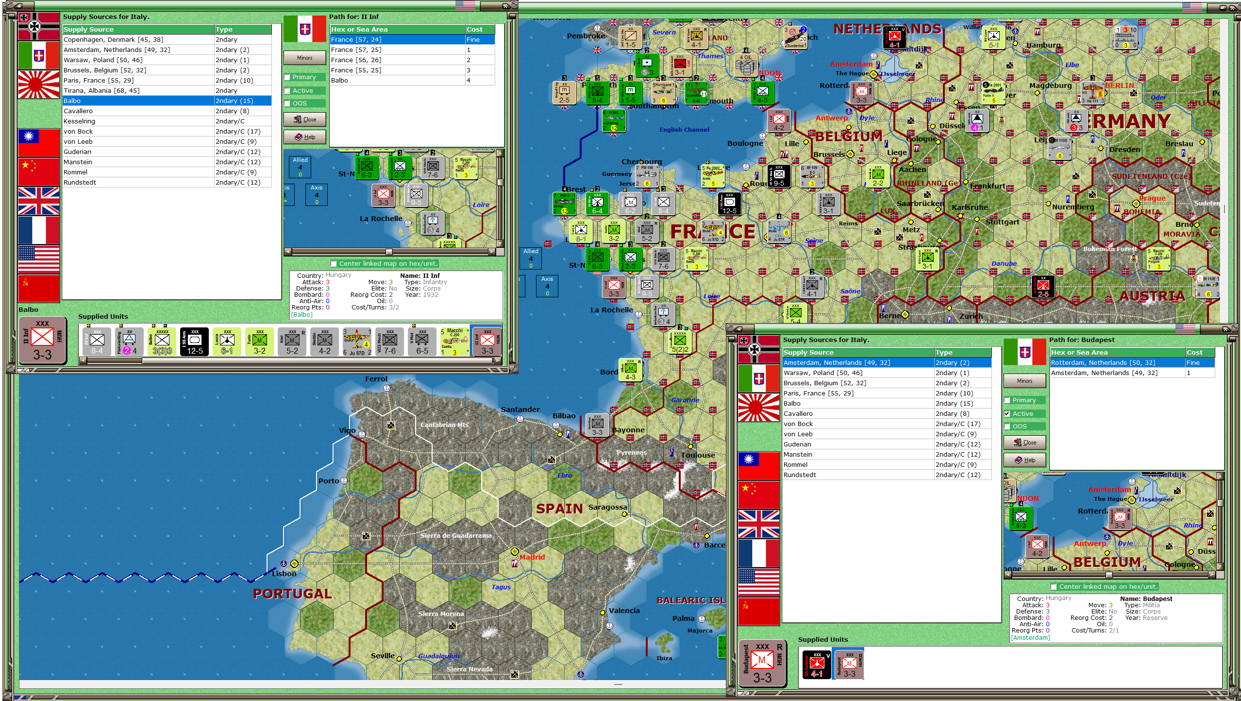1241x701 pixels.
Task: Select USA flag in bottom-right supply window
Action: coord(759,582)
